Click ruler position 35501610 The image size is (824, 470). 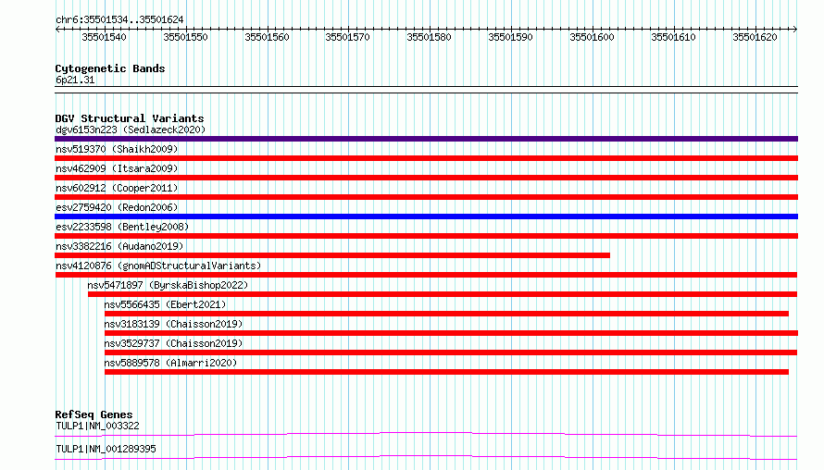pyautogui.click(x=674, y=37)
